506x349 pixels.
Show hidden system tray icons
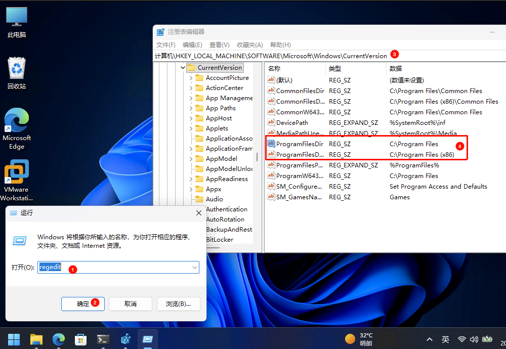430,339
